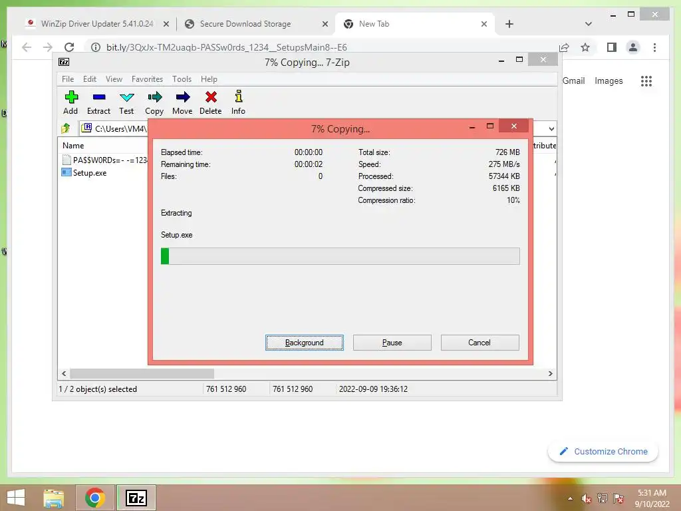Select 7-Zip taskbar button
Image resolution: width=681 pixels, height=511 pixels.
pyautogui.click(x=136, y=498)
